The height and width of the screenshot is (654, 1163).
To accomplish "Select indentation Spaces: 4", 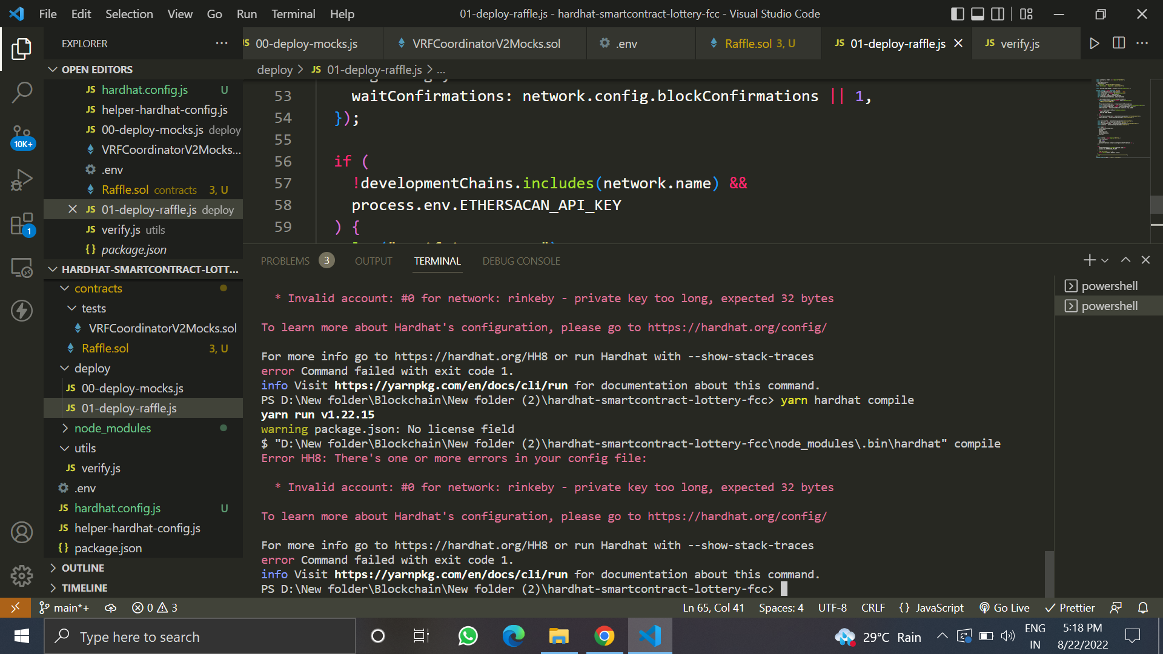I will click(781, 607).
